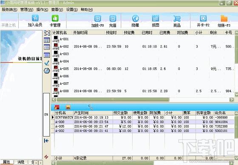
Task: Switch to the 消息 tab
Action: coord(21,162)
